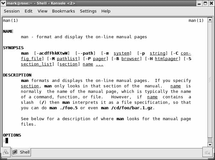Click the DESCRIPTION section heading
This screenshot has height=160, width=215.
17,75
